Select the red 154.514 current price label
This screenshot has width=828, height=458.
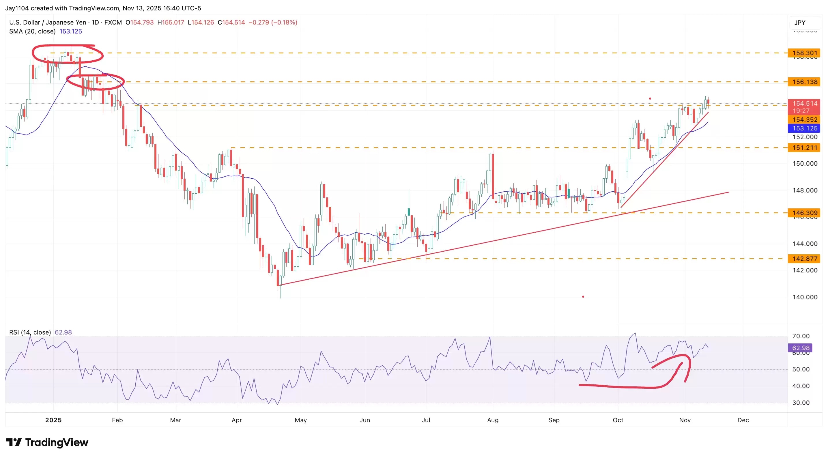point(804,104)
